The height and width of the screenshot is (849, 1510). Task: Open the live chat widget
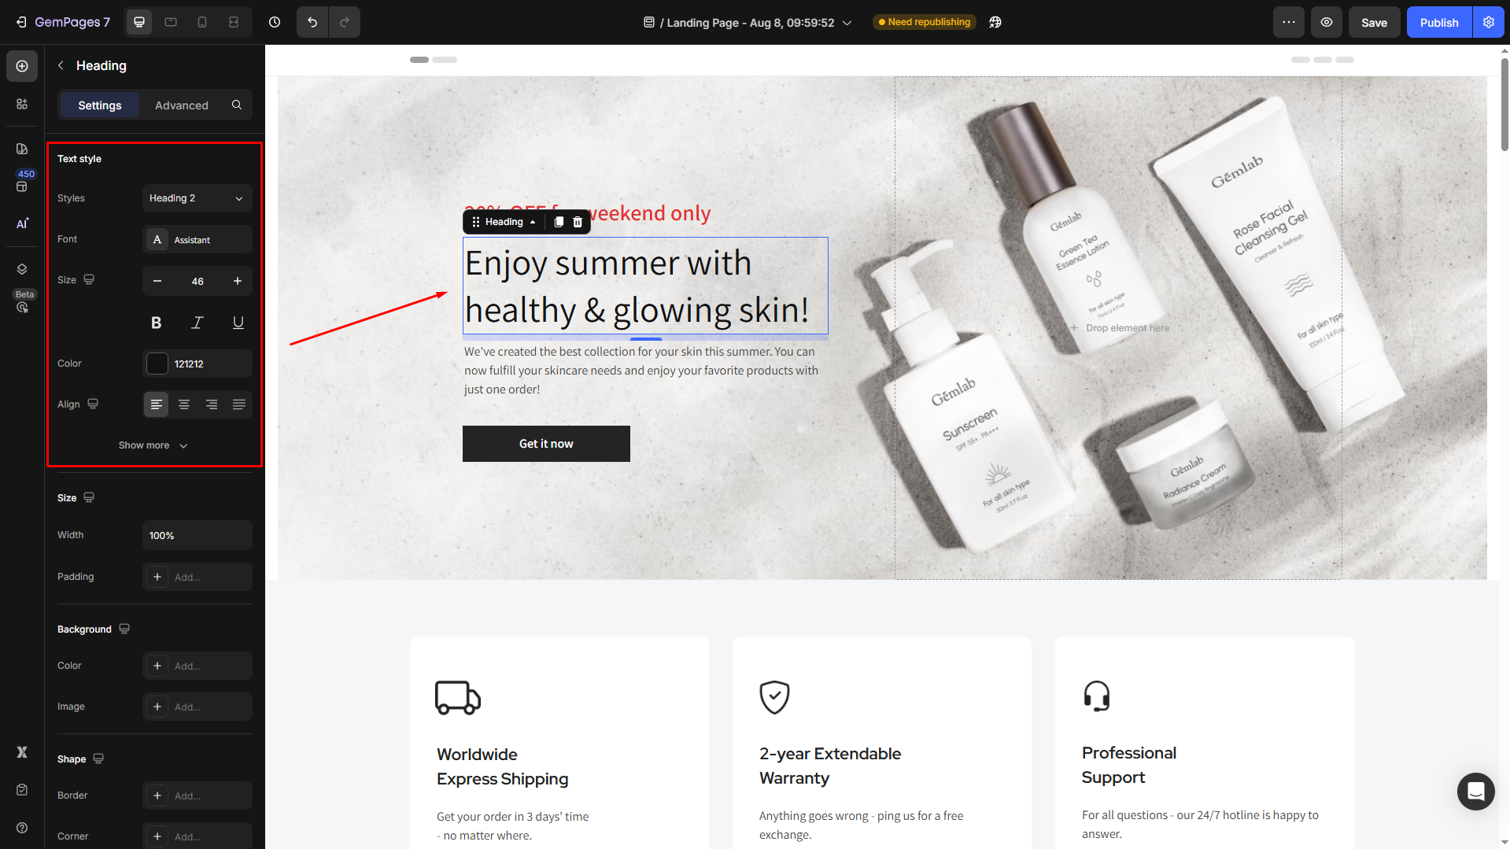tap(1475, 791)
